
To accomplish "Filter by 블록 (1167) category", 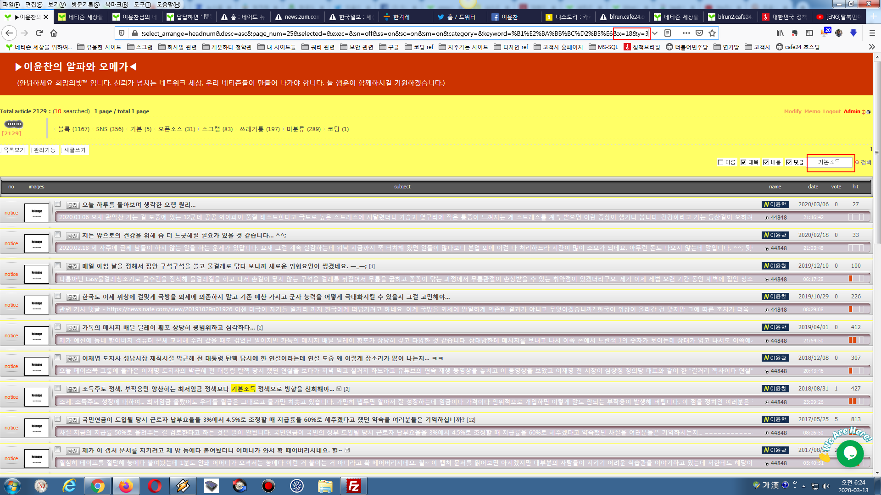I will point(73,129).
